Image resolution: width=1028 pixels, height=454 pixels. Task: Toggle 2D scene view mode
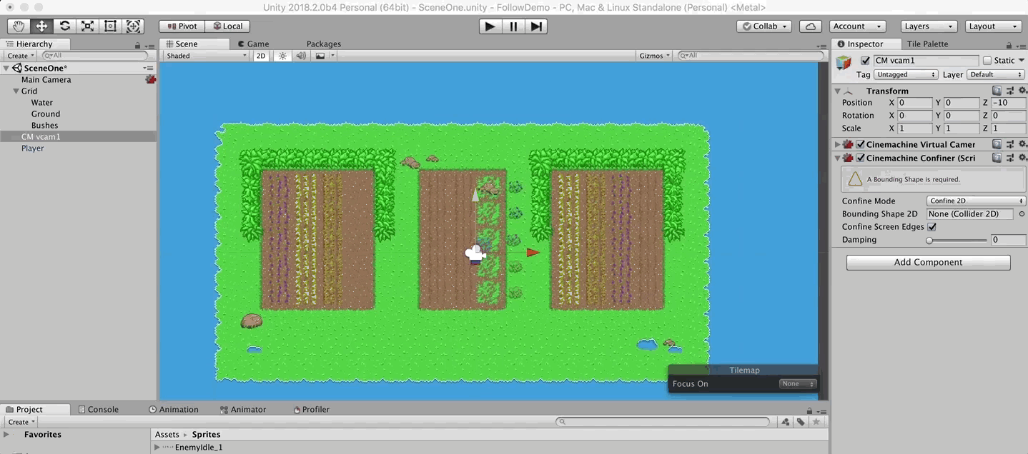click(261, 56)
